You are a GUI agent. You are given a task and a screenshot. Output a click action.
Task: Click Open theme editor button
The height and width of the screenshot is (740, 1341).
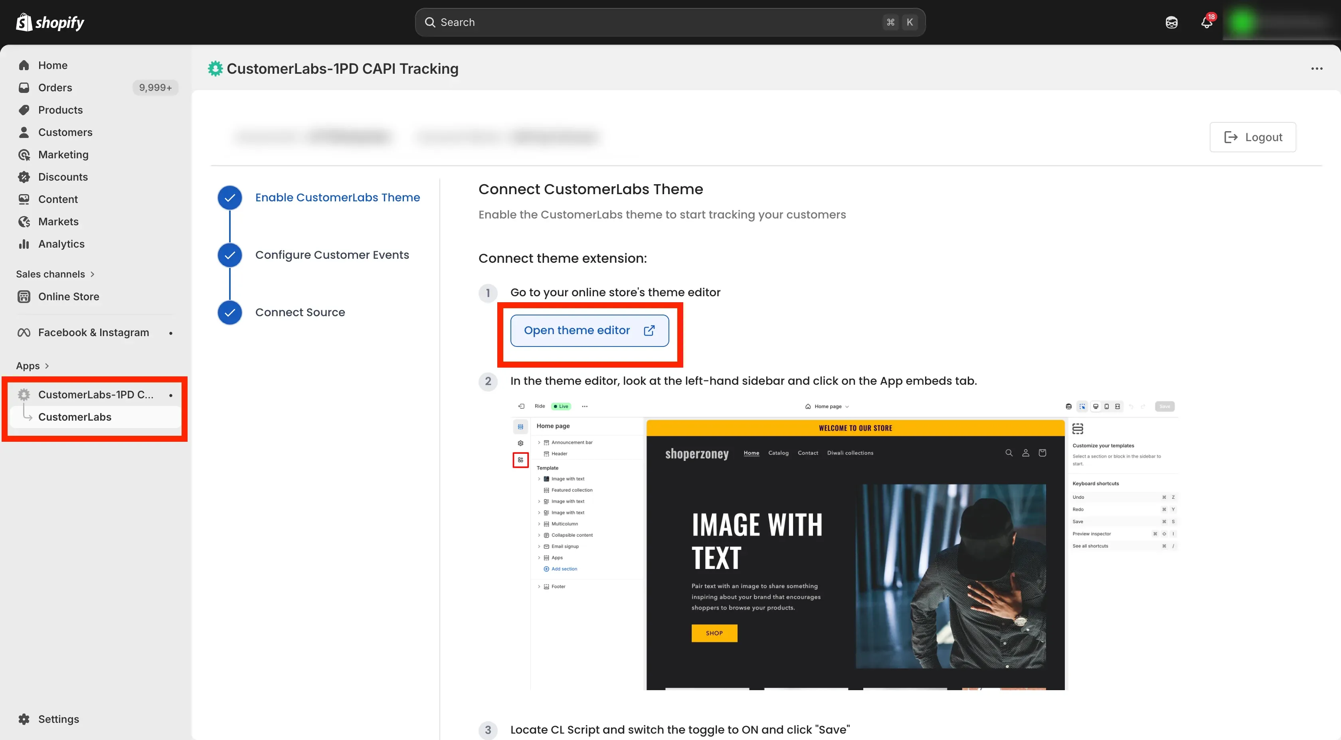(589, 331)
